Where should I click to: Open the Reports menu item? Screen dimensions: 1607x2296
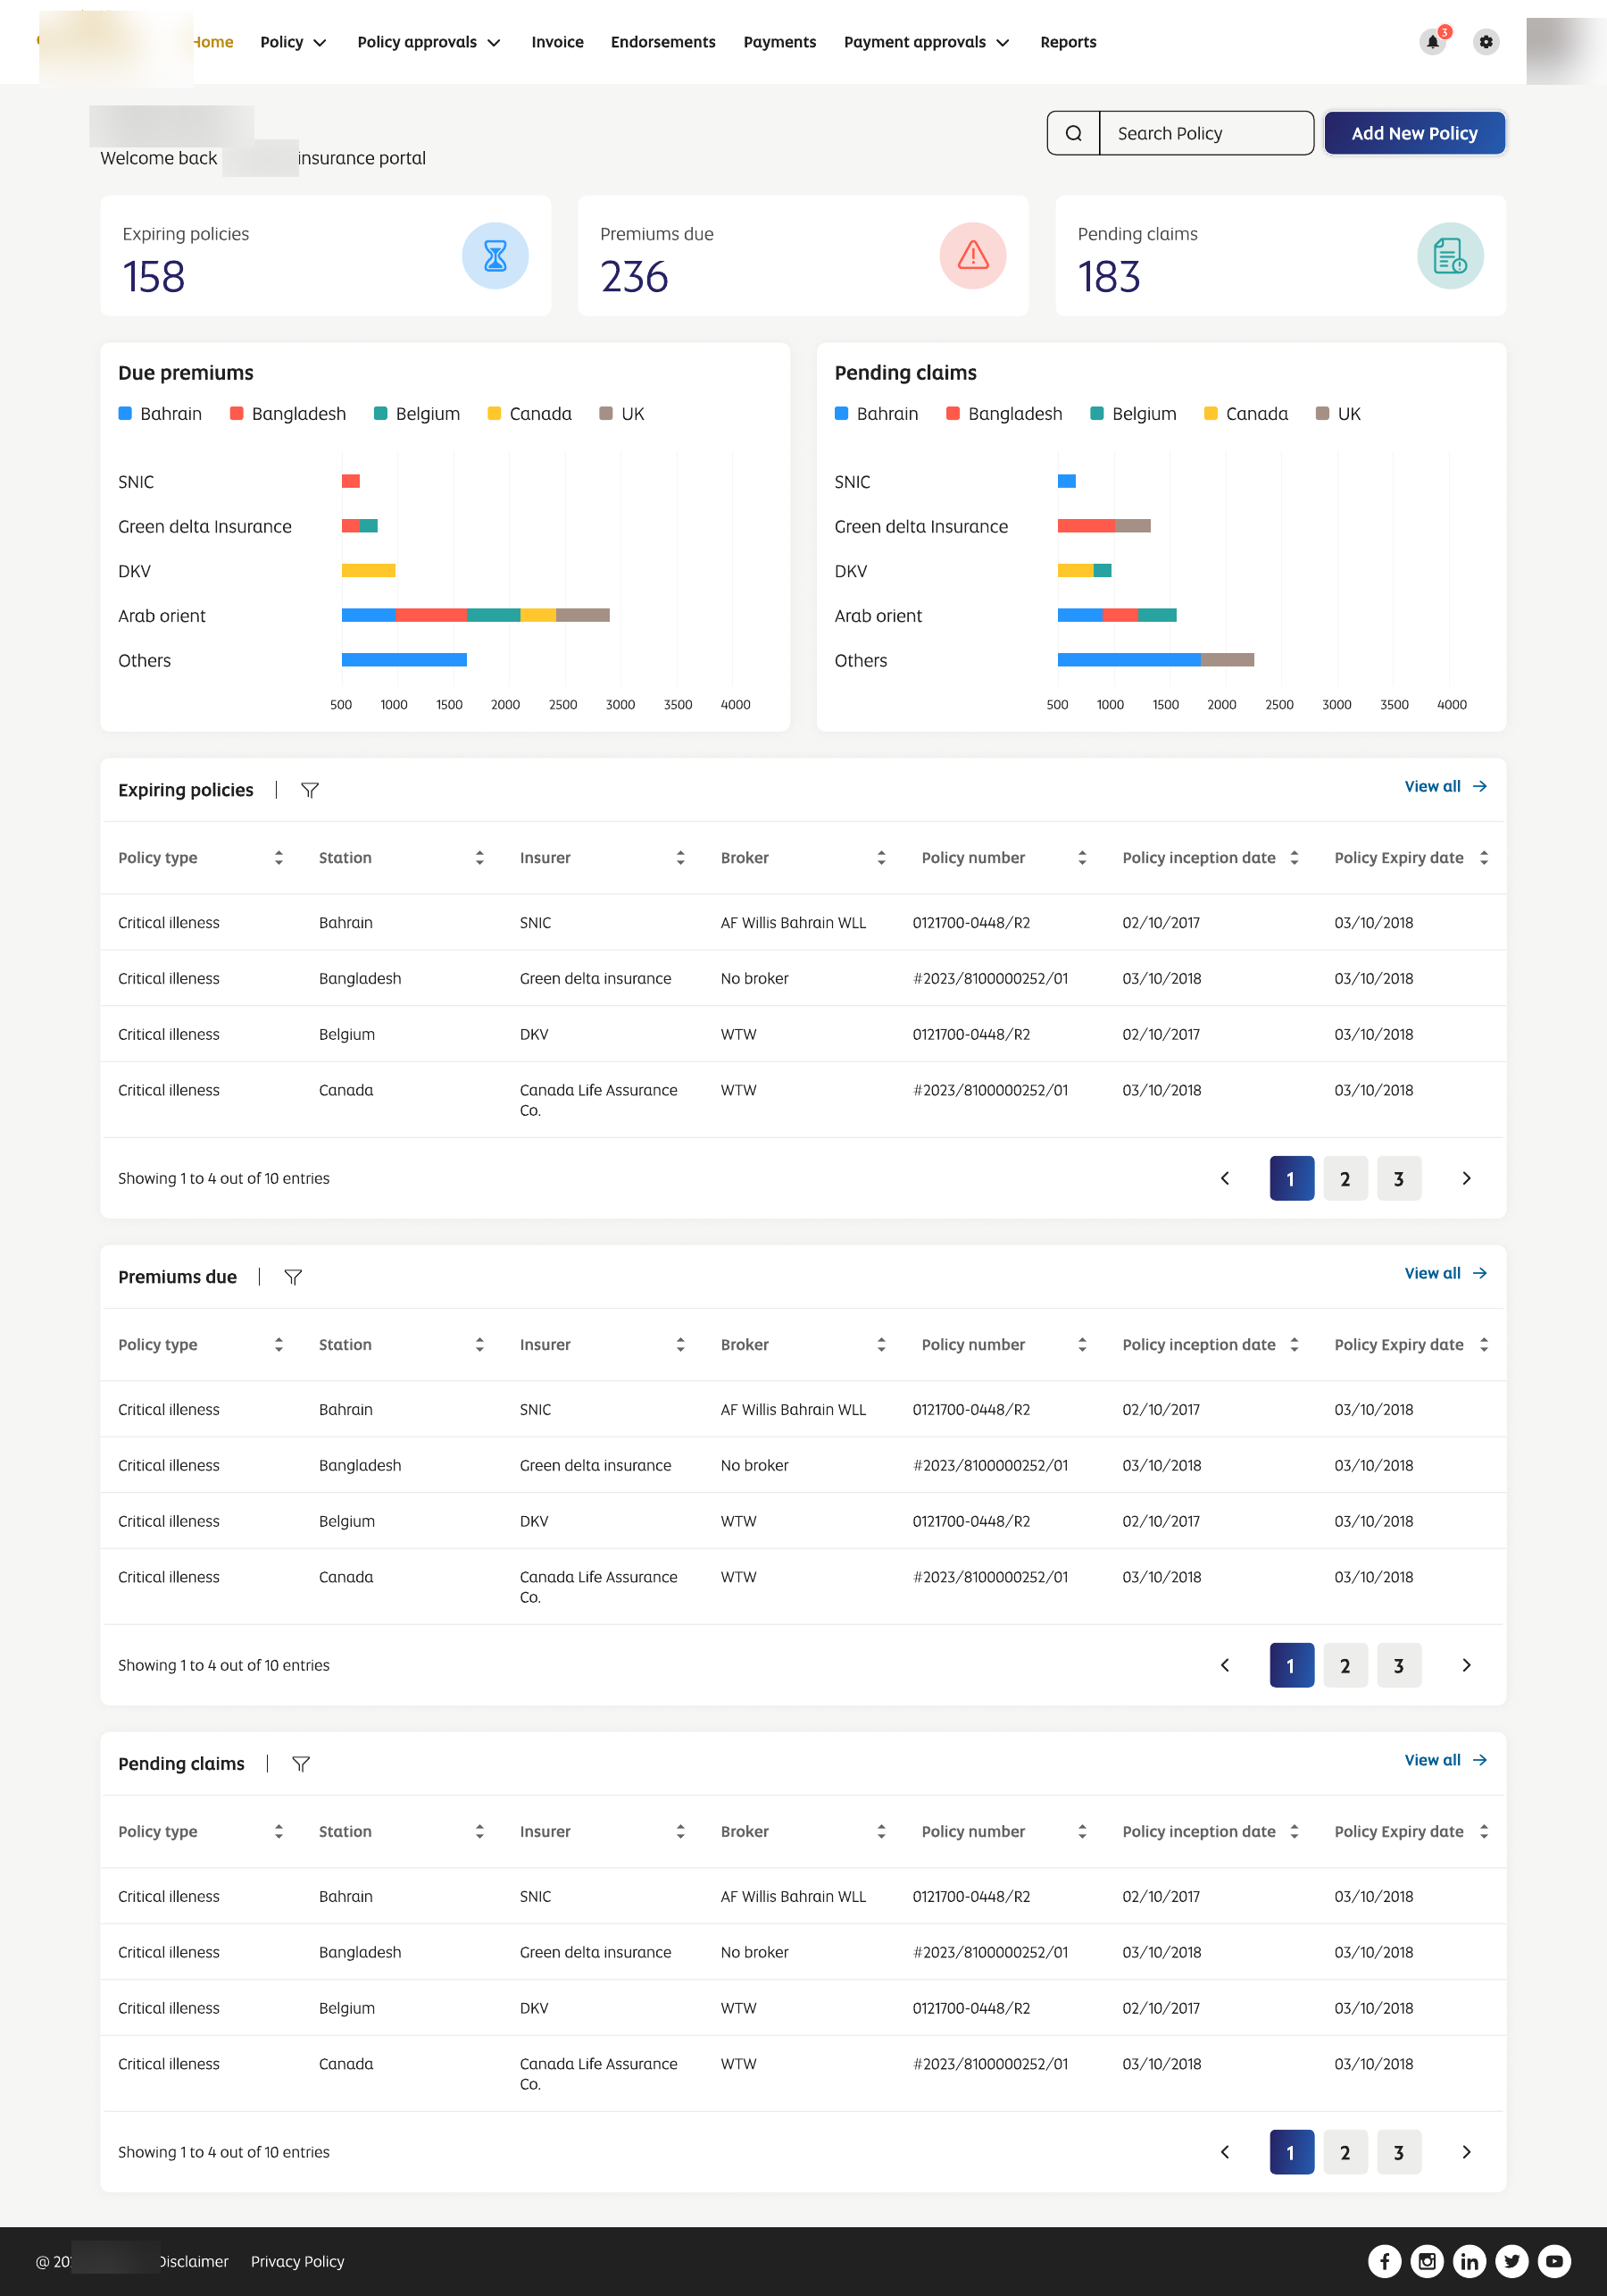(x=1069, y=42)
